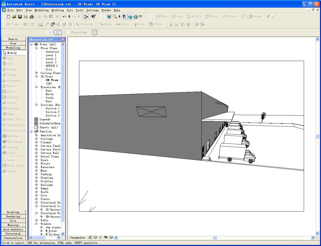
Task: Open the Drafting menu
Action: pyautogui.click(x=58, y=10)
